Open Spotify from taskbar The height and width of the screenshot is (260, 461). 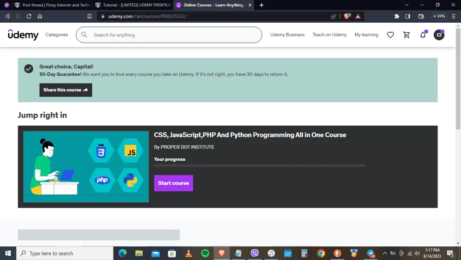point(205,253)
